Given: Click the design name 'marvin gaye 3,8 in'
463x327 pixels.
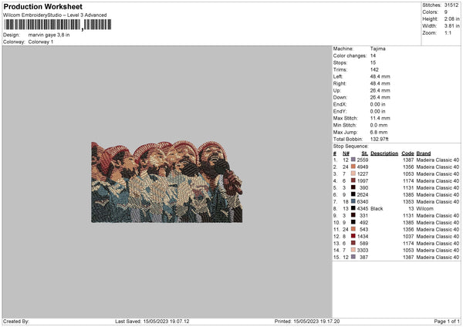Looking at the screenshot, I should point(49,35).
